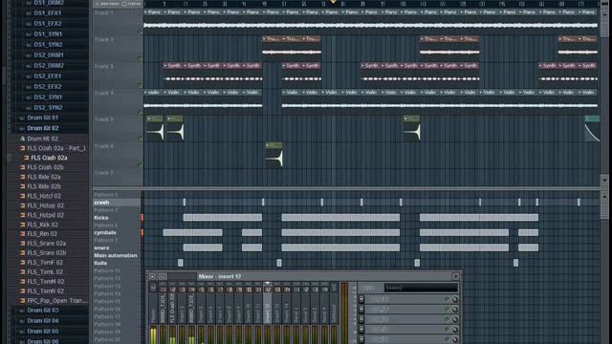The height and width of the screenshot is (344, 612).
Task: Click the icon beside FPC_Pop_Open Tran item
Action: 22,300
